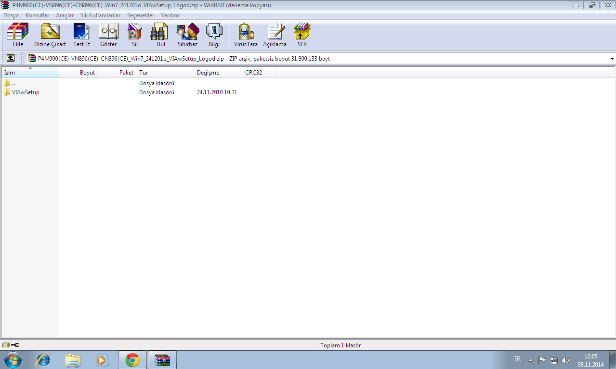Open Windows Explorer from taskbar
The width and height of the screenshot is (616, 369).
(x=73, y=360)
